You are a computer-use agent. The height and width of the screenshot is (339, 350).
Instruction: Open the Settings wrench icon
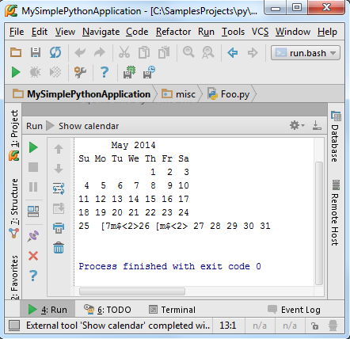80,72
